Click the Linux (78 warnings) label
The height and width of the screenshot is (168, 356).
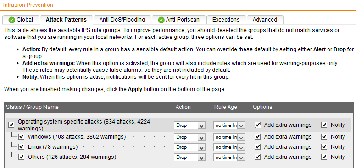pos(53,147)
